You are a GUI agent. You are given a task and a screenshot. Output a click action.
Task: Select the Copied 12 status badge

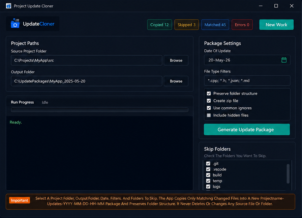coord(159,25)
